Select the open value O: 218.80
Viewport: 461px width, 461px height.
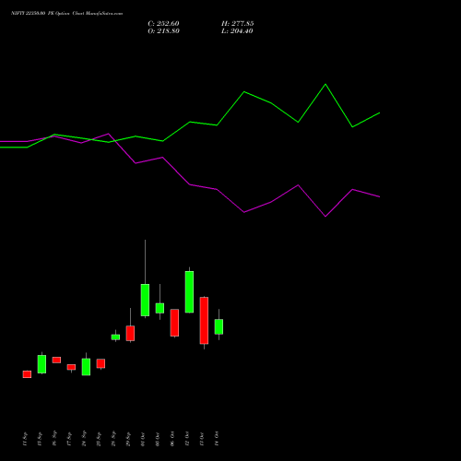(x=163, y=31)
